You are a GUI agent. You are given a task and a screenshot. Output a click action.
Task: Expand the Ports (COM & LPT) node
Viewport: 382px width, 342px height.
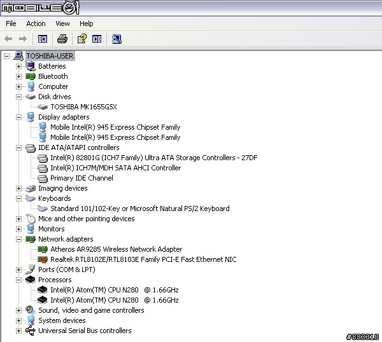(18, 270)
